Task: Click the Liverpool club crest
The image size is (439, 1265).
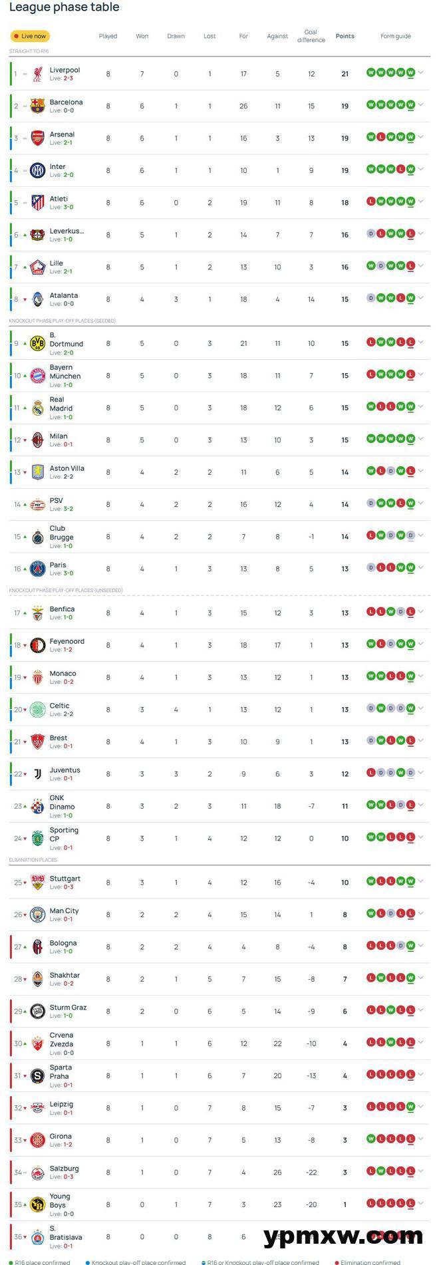Action: pyautogui.click(x=38, y=74)
